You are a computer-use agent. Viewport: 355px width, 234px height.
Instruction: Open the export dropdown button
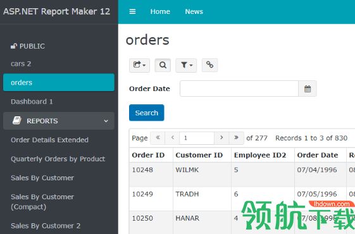tap(139, 65)
